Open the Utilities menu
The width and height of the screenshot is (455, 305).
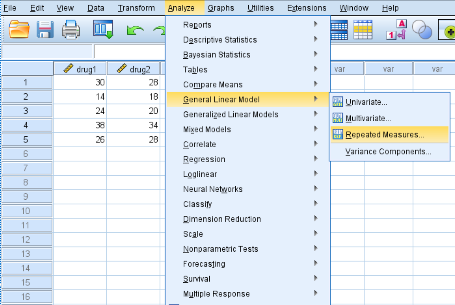coord(260,8)
